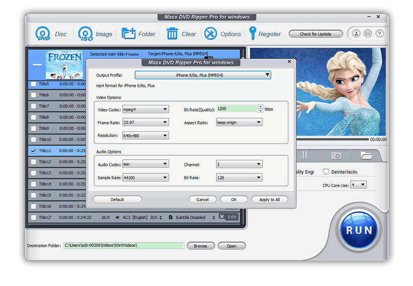The height and width of the screenshot is (286, 413).
Task: Click the Register key icon
Action: pos(253,33)
